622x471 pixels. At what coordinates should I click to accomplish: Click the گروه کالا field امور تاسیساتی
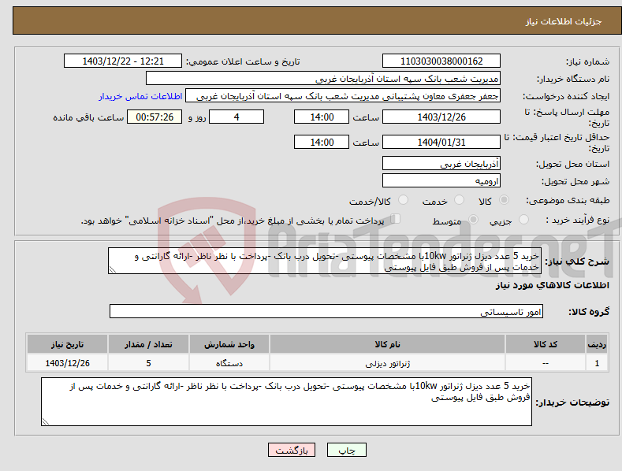pyautogui.click(x=326, y=311)
